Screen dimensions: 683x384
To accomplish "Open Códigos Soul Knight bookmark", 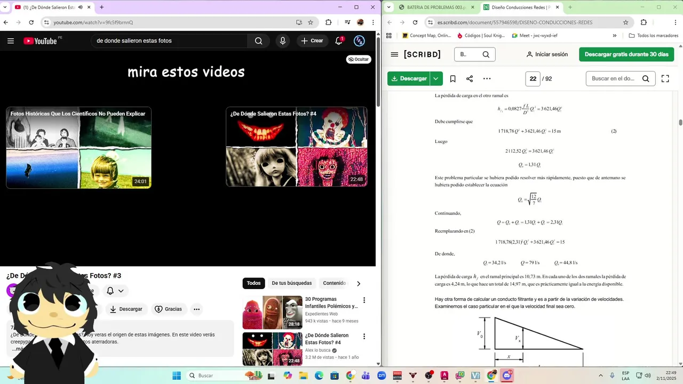I will tap(481, 36).
